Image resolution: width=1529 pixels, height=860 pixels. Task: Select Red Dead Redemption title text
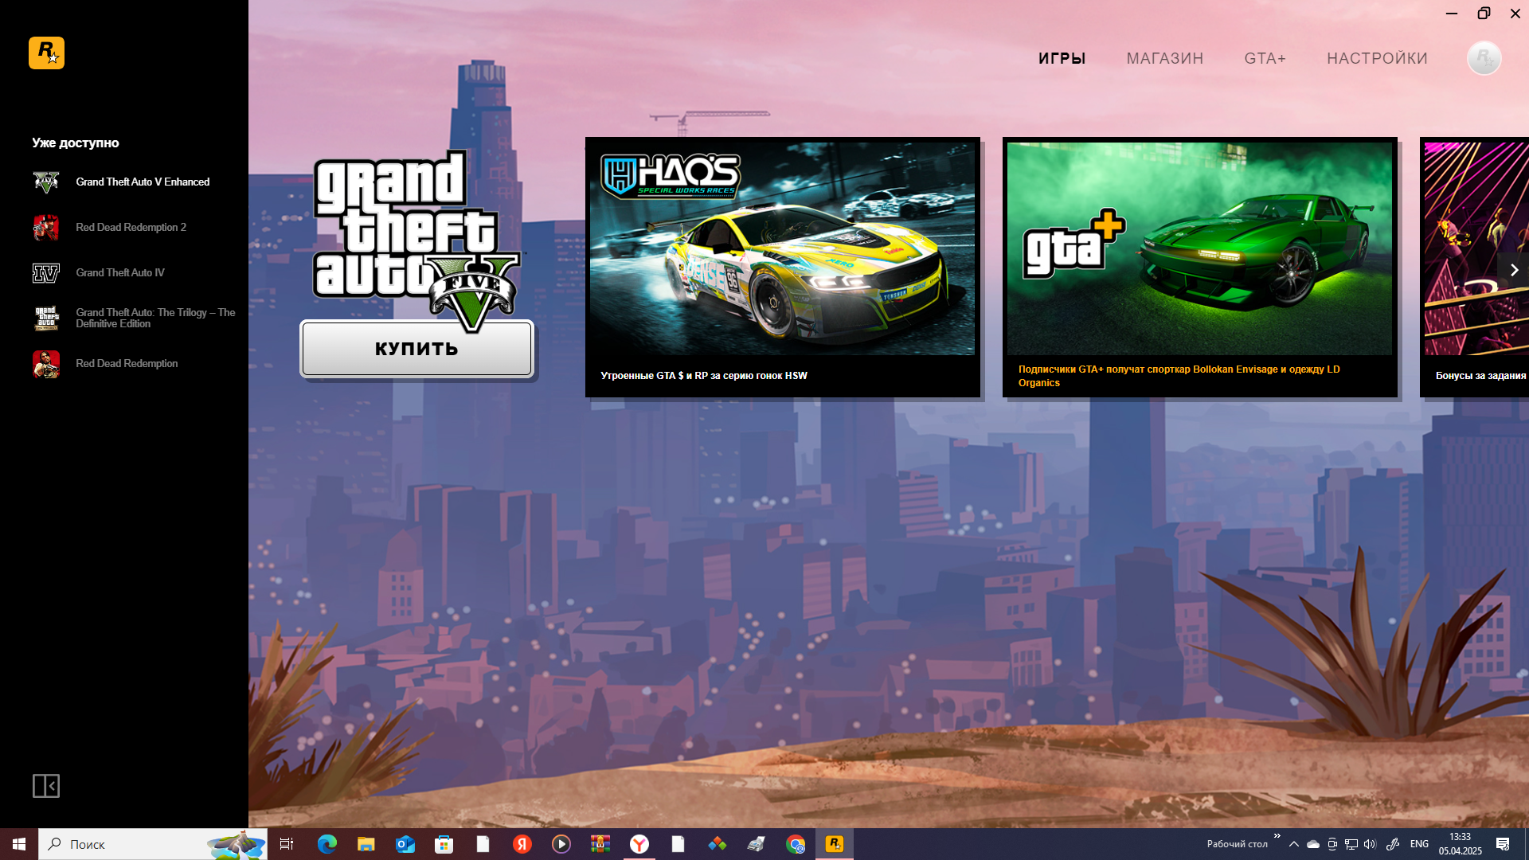pyautogui.click(x=127, y=364)
